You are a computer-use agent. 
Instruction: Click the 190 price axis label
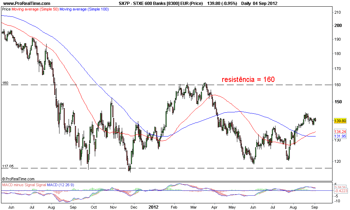tap(337, 39)
